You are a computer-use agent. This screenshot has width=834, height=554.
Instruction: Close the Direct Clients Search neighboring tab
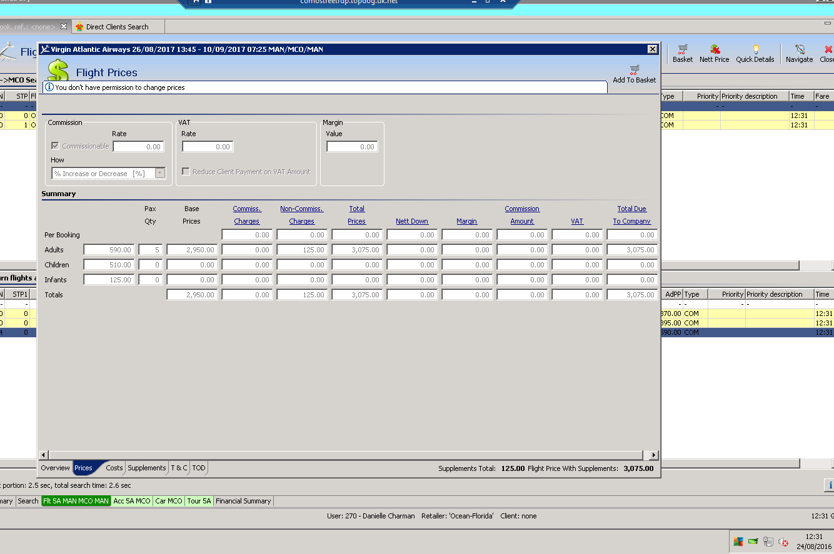point(63,26)
